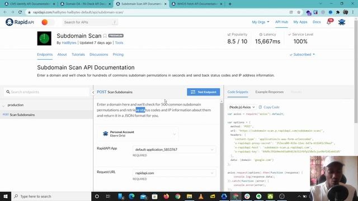This screenshot has height=201, width=358.
Task: Click the RapidAPI logo
Action: click(20, 22)
